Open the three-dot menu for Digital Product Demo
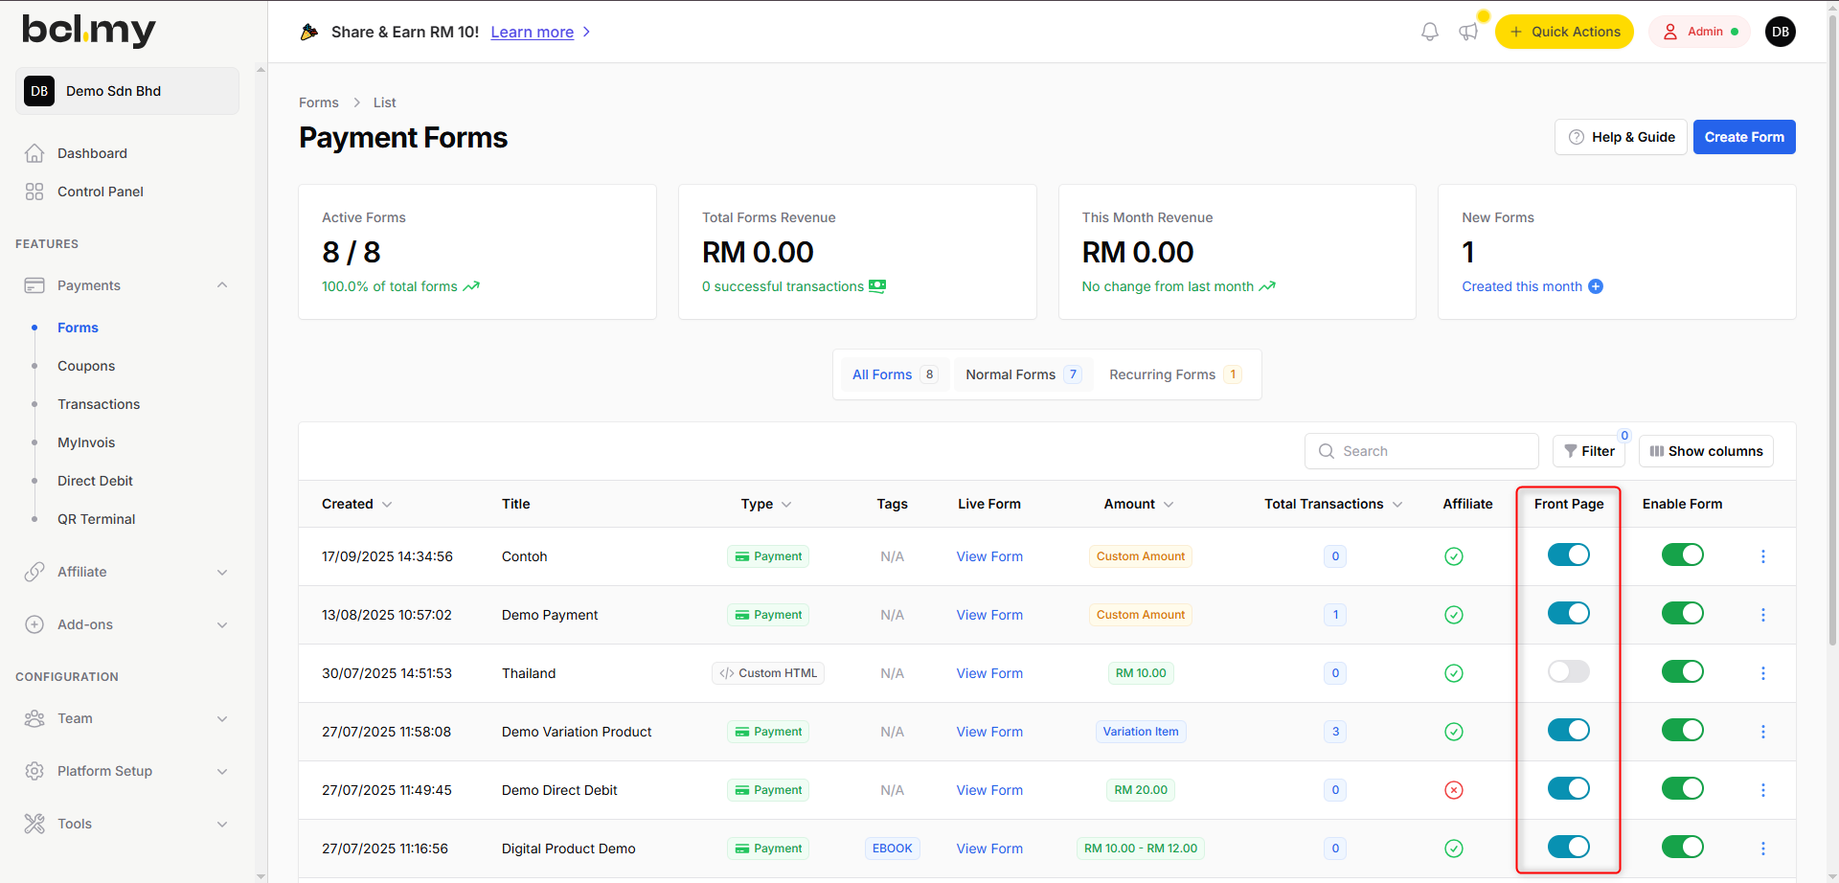This screenshot has width=1839, height=883. [x=1763, y=849]
